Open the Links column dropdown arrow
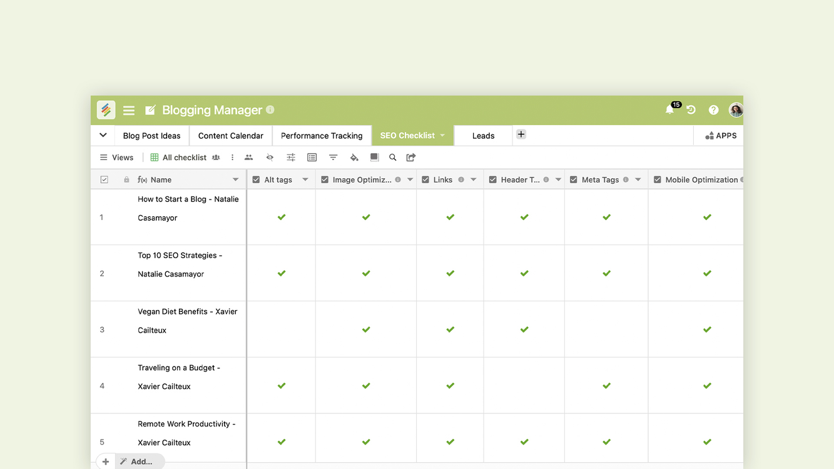The height and width of the screenshot is (469, 834). (x=474, y=179)
